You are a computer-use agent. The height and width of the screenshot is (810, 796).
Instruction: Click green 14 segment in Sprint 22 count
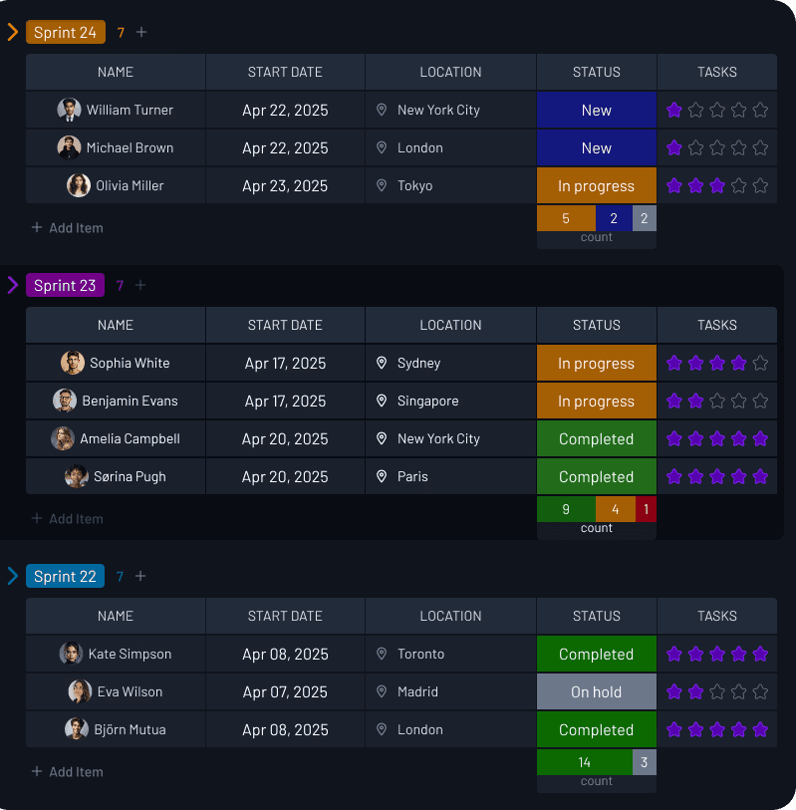pyautogui.click(x=585, y=762)
